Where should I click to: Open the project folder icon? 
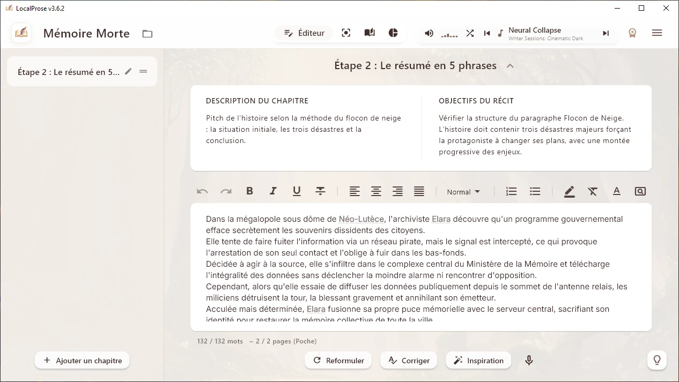click(x=147, y=34)
